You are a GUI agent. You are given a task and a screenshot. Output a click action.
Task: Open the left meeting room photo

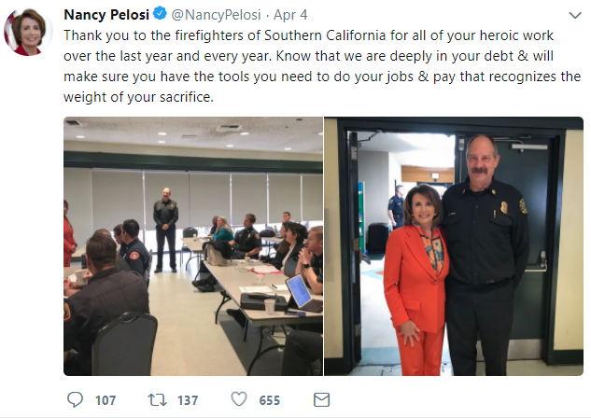click(x=192, y=246)
